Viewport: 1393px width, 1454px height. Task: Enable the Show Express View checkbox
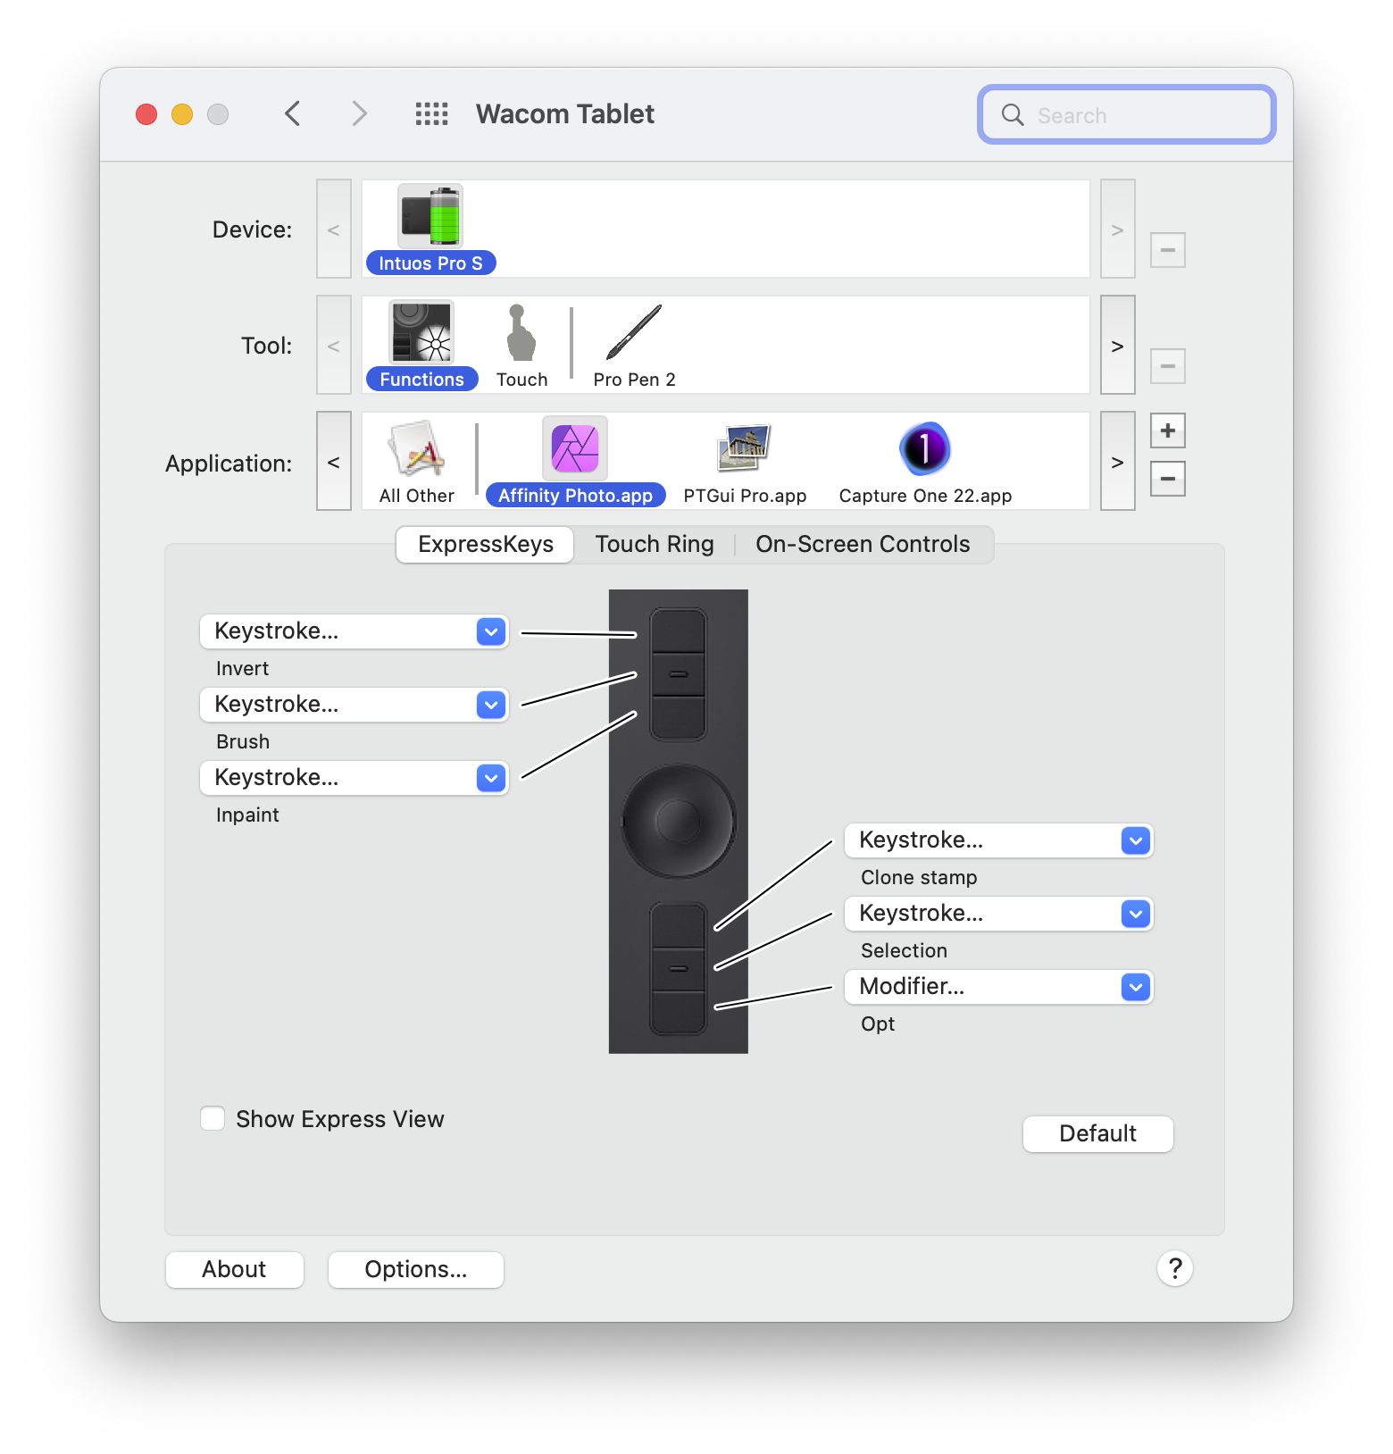click(213, 1118)
